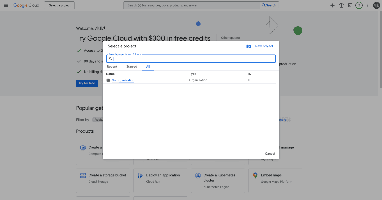Click the Google Cloud logo
The width and height of the screenshot is (382, 200).
pyautogui.click(x=26, y=5)
